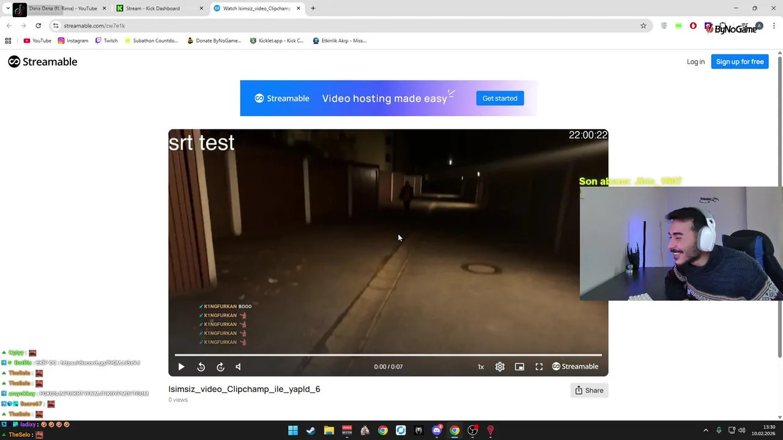This screenshot has height=440, width=783.
Task: Open the Twitch bookmark
Action: click(106, 41)
